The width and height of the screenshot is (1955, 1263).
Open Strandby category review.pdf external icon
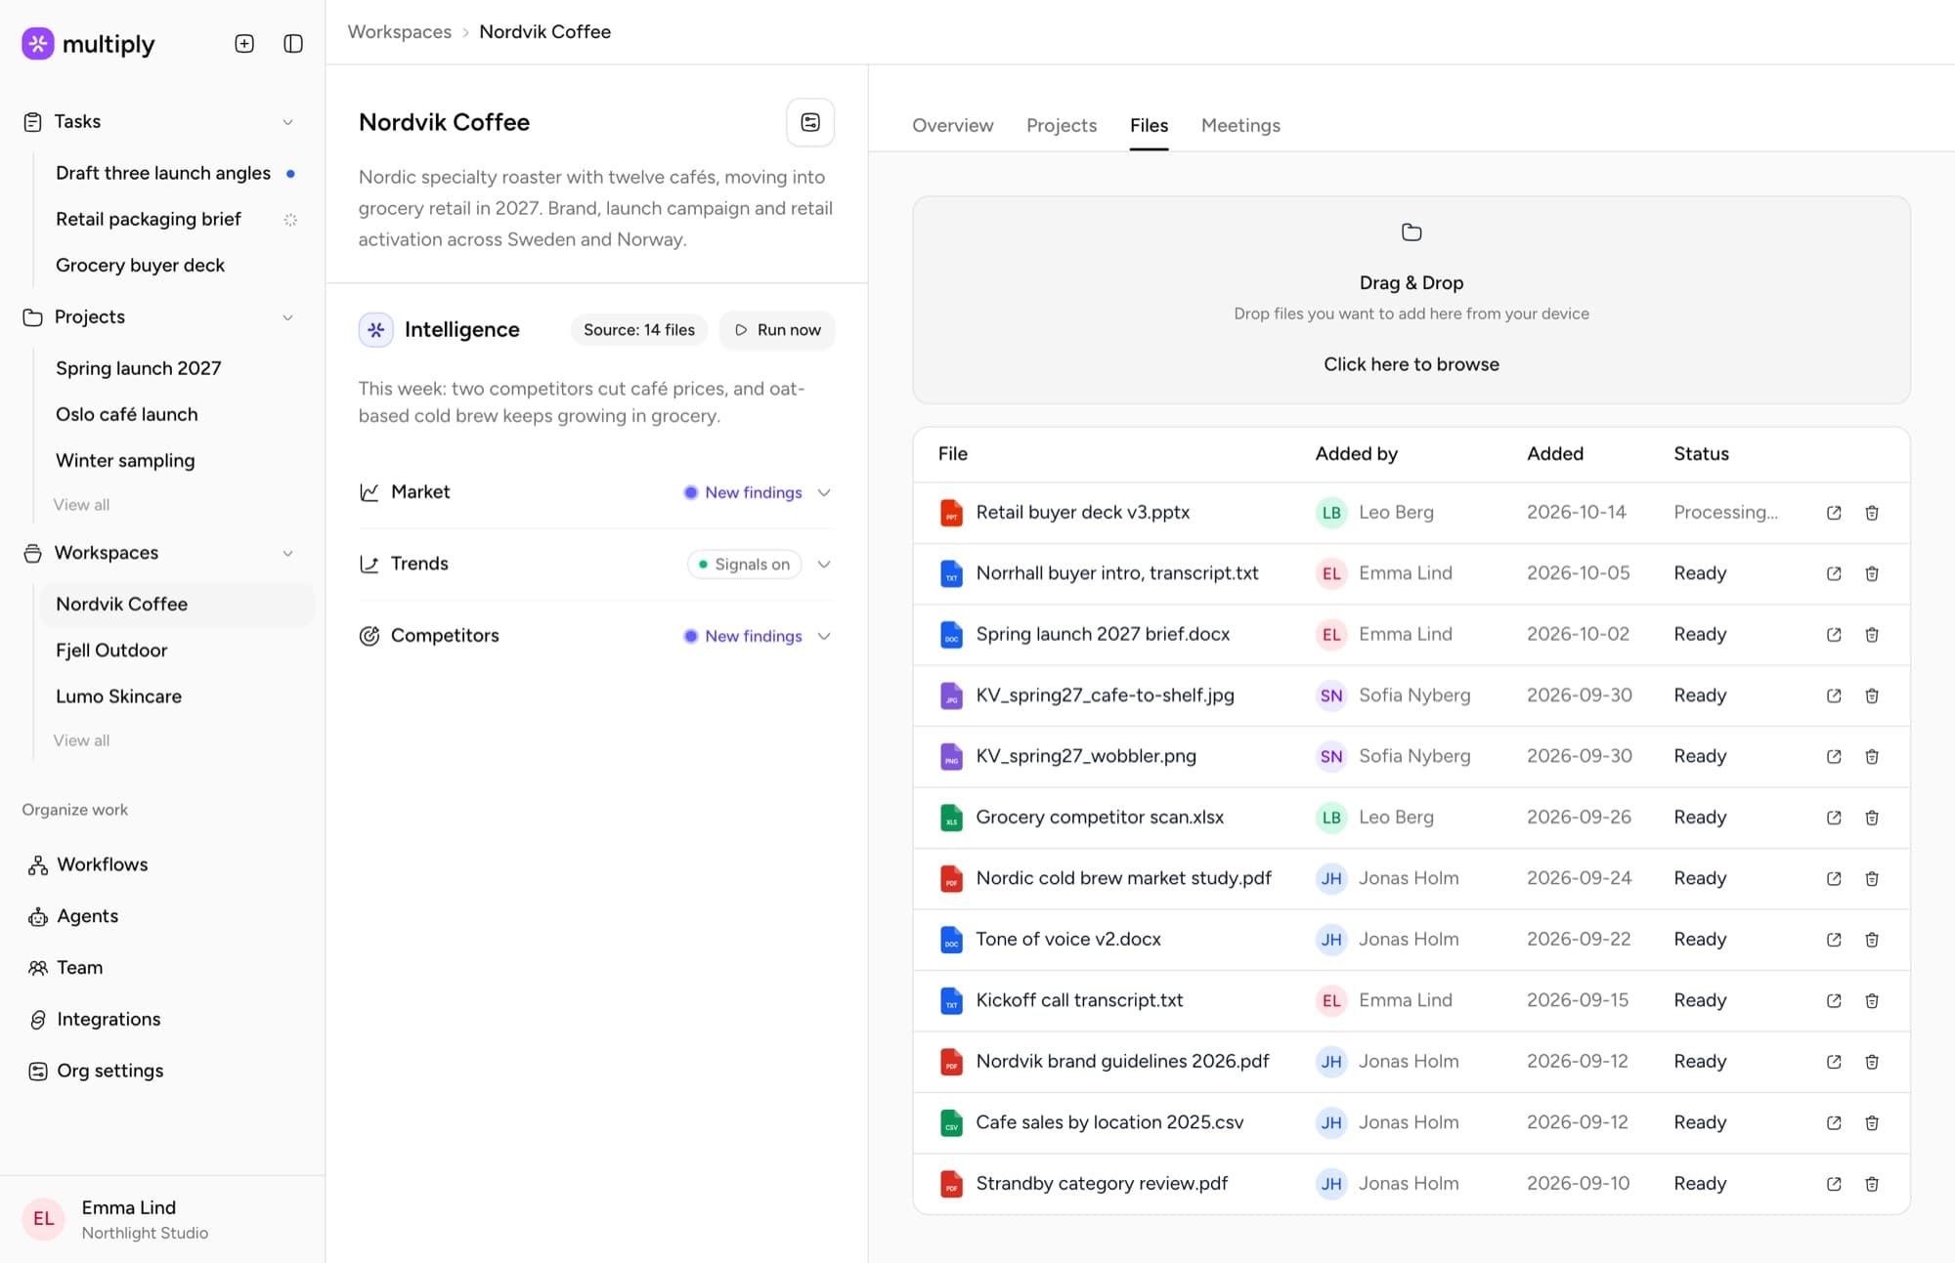coord(1834,1184)
